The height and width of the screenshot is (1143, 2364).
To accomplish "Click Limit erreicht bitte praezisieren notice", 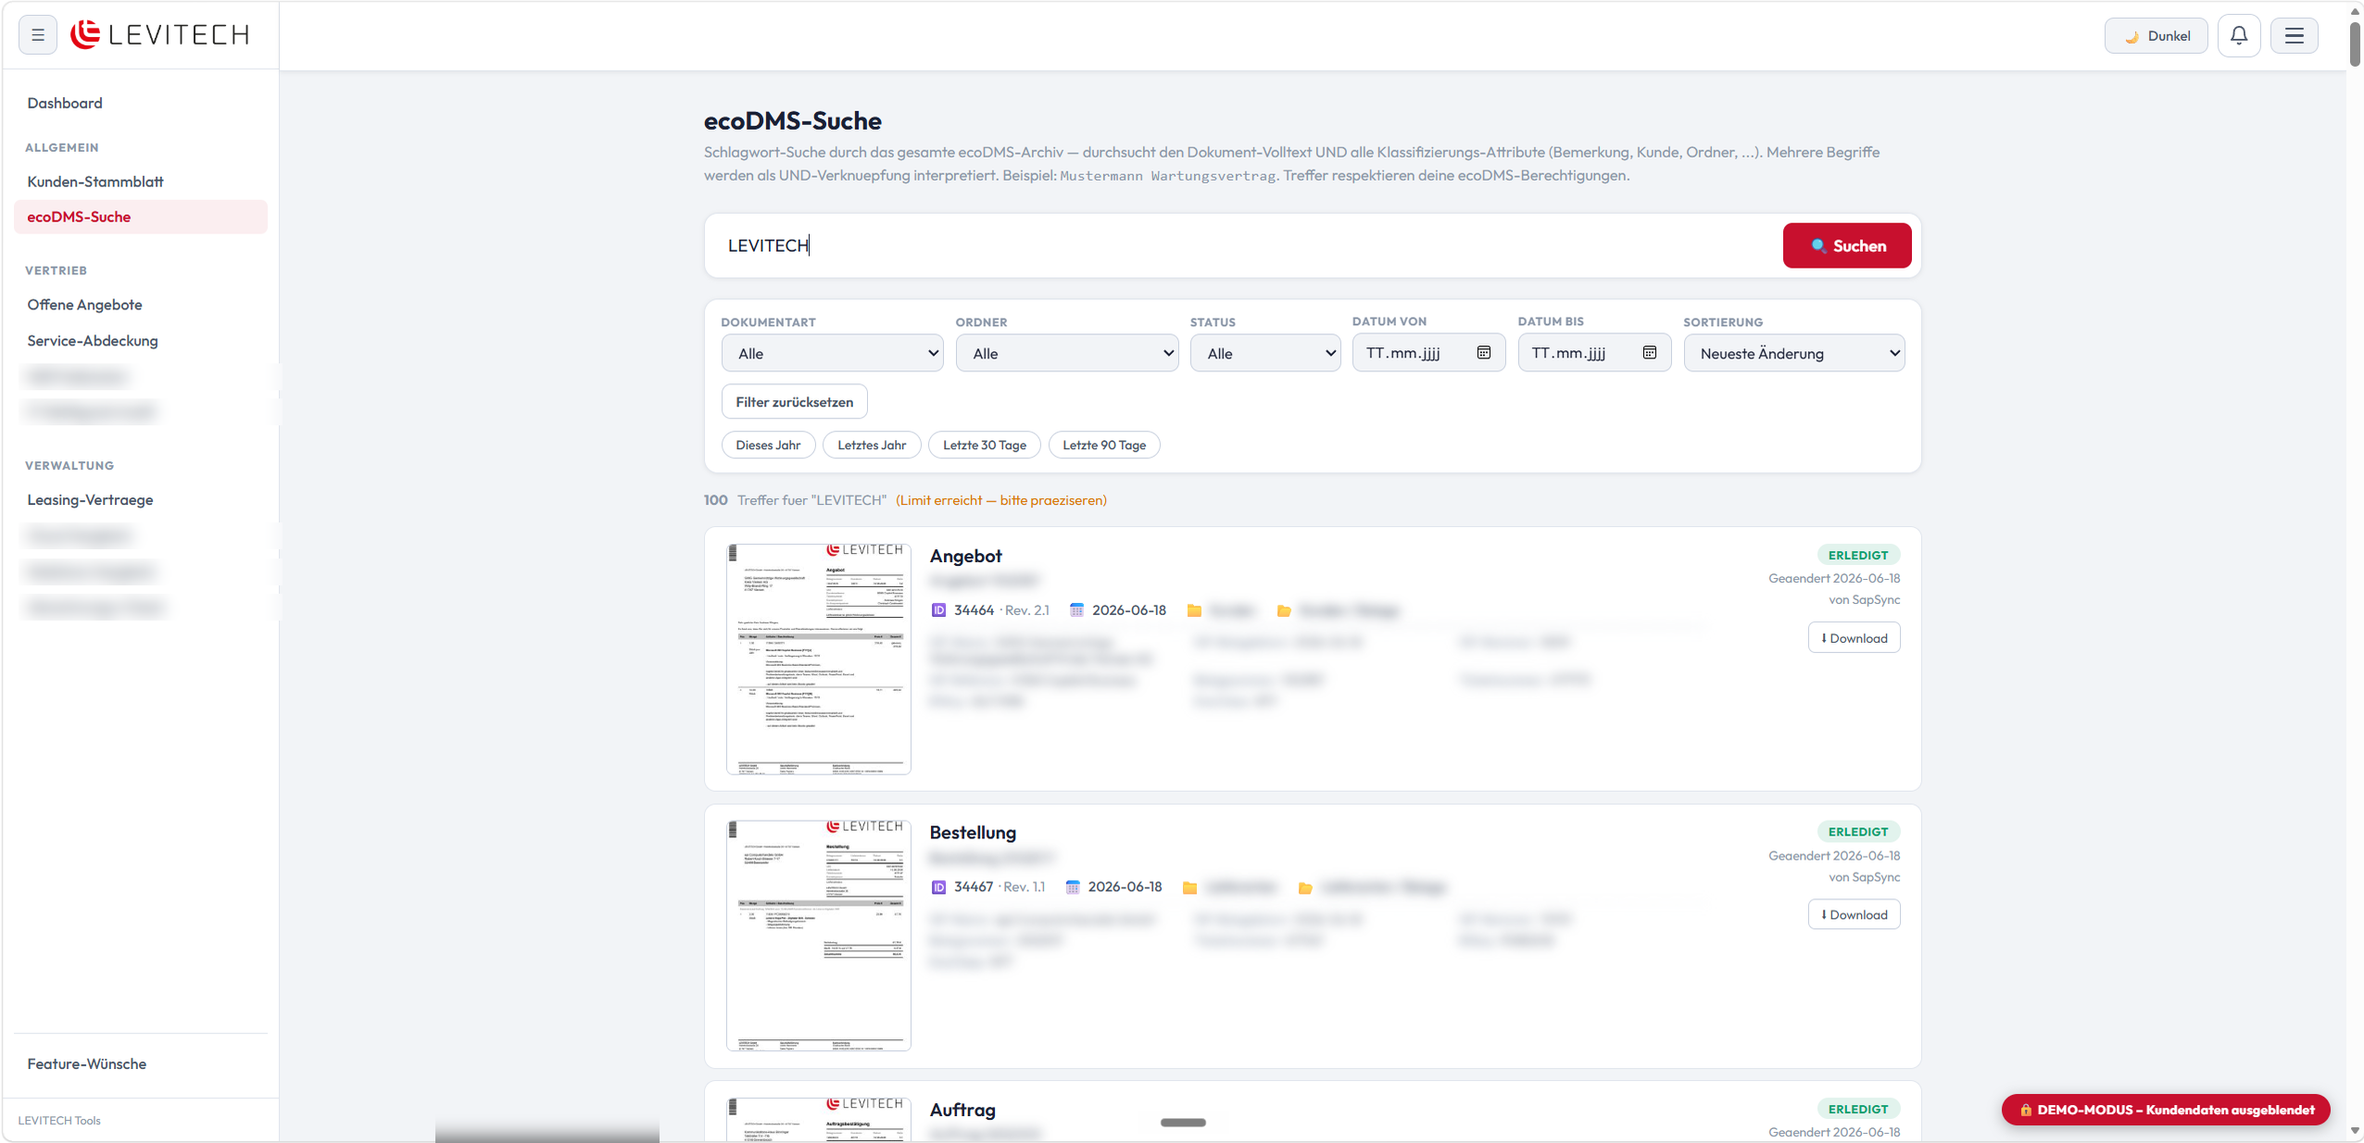I will [1000, 500].
